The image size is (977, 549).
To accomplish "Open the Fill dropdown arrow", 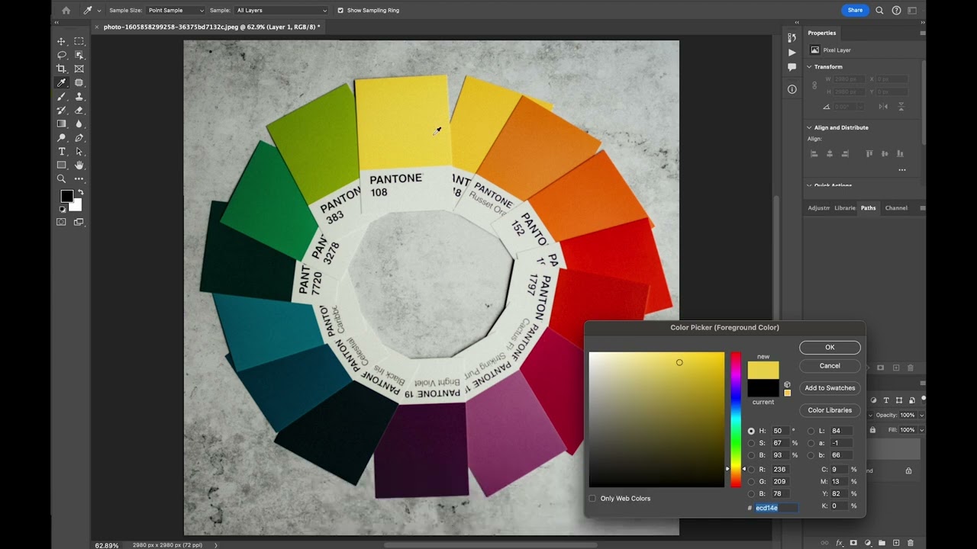I will click(x=921, y=430).
